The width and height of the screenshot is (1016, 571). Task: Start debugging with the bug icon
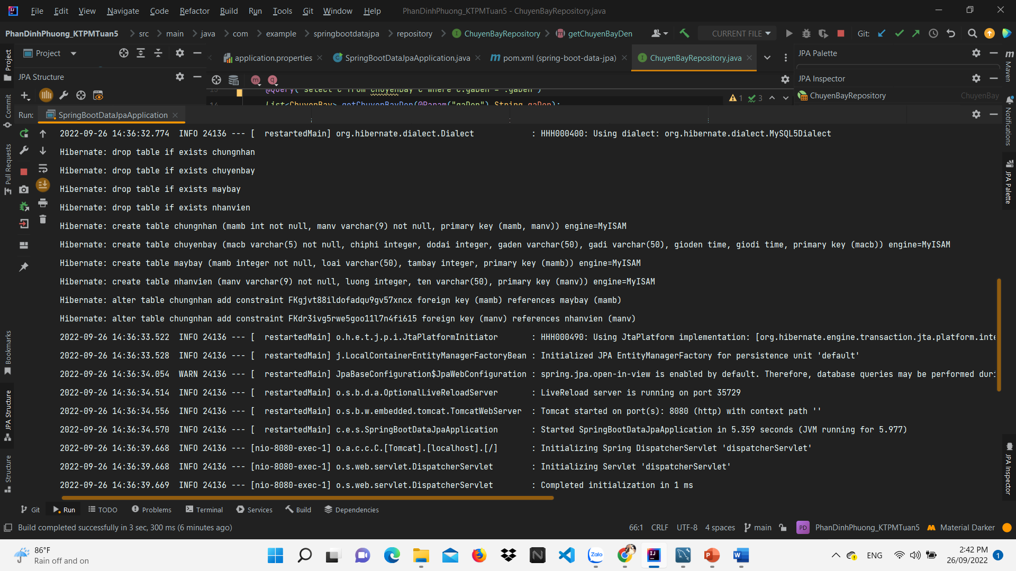click(x=806, y=33)
